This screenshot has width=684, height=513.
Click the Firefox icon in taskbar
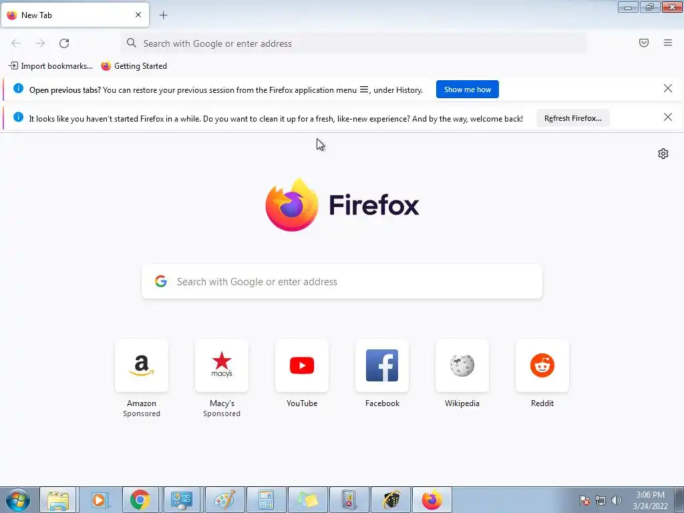[x=432, y=500]
